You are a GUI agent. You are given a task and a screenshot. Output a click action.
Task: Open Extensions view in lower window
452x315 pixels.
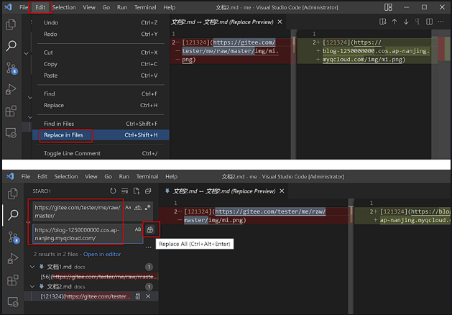[x=13, y=280]
